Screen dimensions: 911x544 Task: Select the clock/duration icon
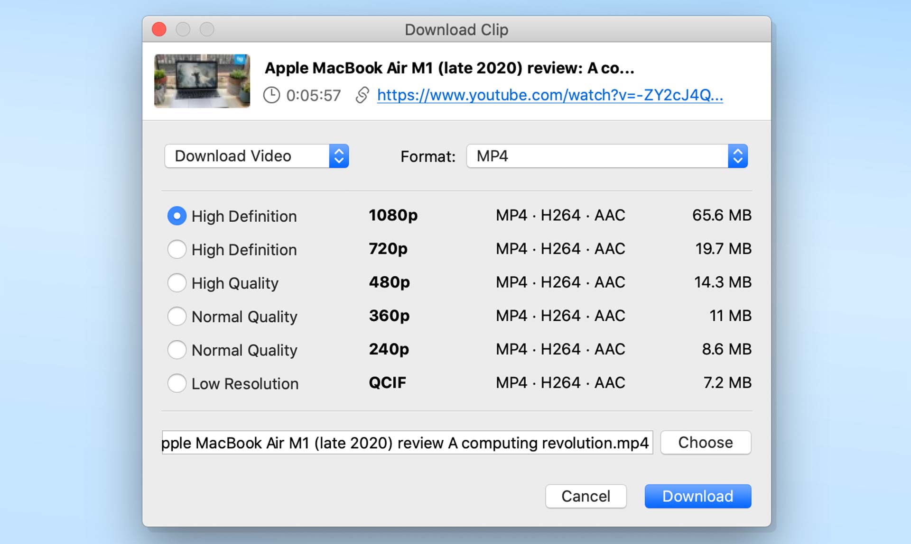271,95
